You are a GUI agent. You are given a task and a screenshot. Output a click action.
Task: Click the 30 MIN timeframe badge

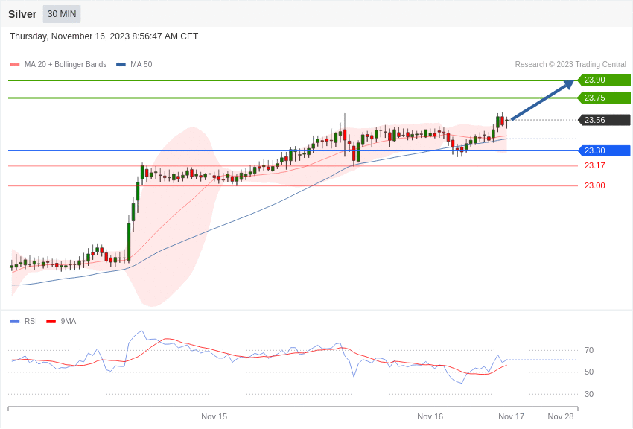tap(62, 14)
